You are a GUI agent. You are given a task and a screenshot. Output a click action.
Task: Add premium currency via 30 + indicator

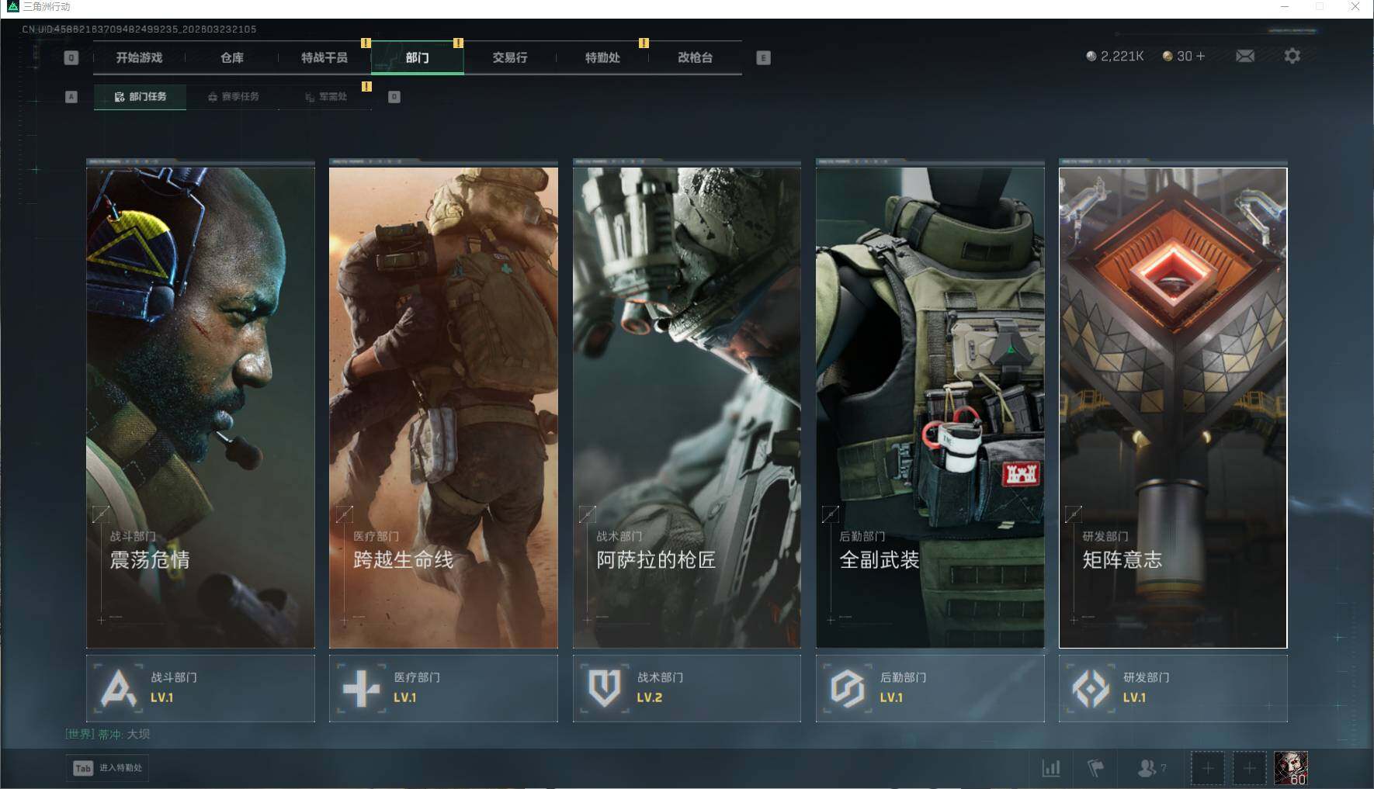tap(1185, 56)
